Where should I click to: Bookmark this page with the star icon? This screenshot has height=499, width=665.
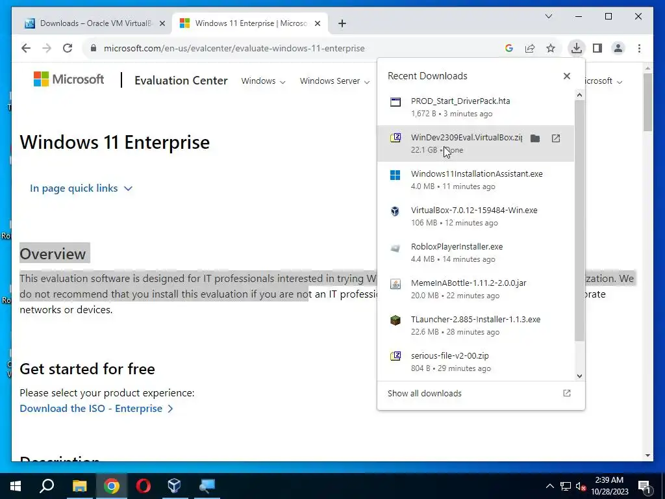point(551,48)
